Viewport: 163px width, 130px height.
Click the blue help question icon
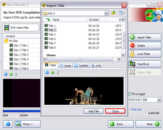click(8, 124)
